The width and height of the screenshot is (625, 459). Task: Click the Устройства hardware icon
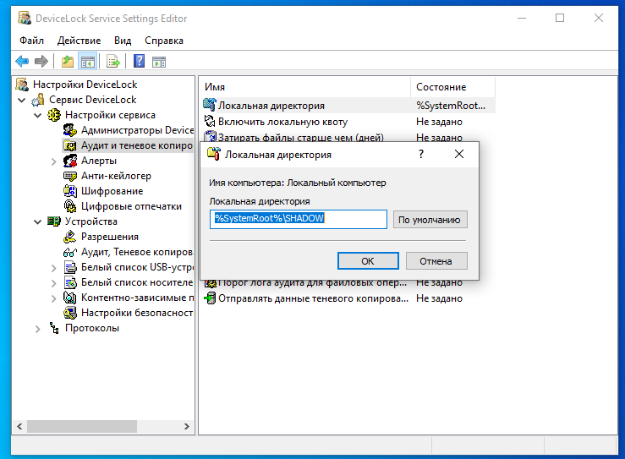[54, 221]
